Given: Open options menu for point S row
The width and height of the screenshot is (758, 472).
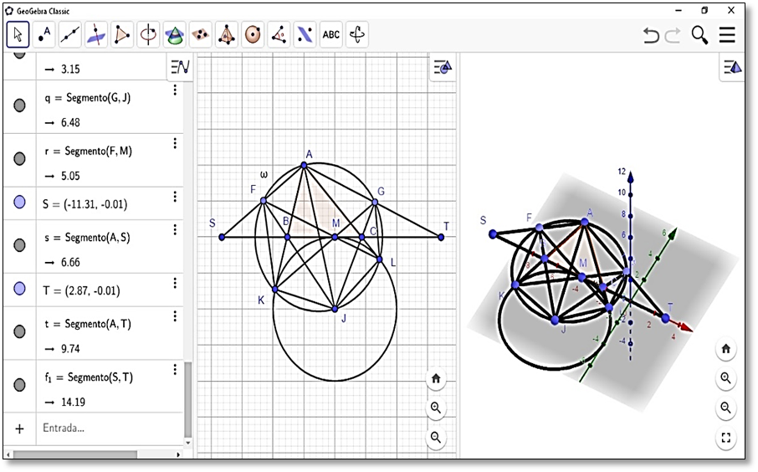Looking at the screenshot, I should 175,197.
